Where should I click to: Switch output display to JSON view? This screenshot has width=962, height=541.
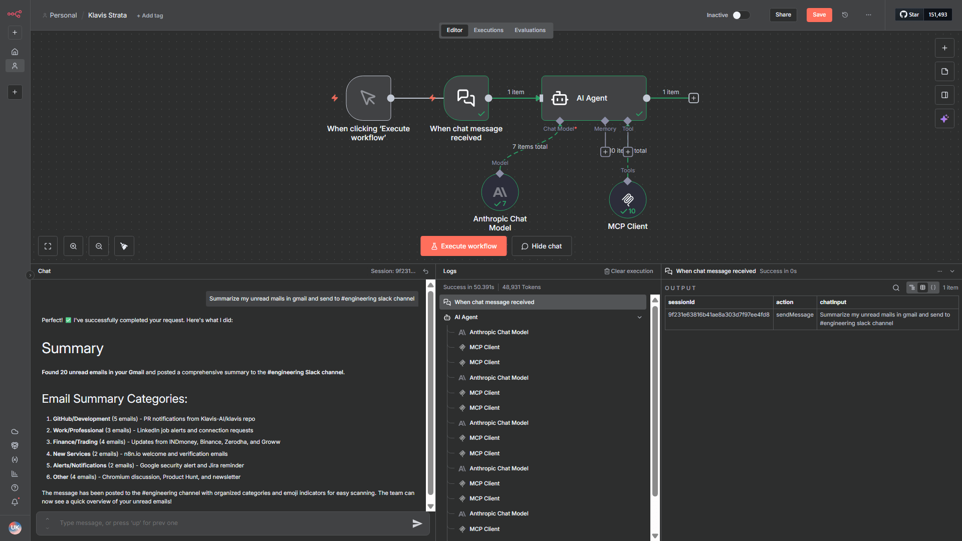tap(933, 288)
